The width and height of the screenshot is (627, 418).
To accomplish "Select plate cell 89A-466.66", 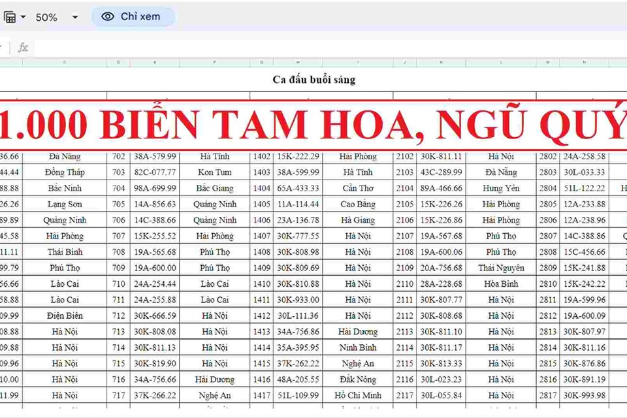I will [x=440, y=188].
